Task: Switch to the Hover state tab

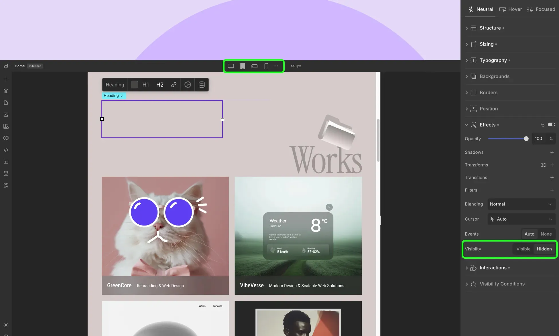Action: [x=511, y=9]
